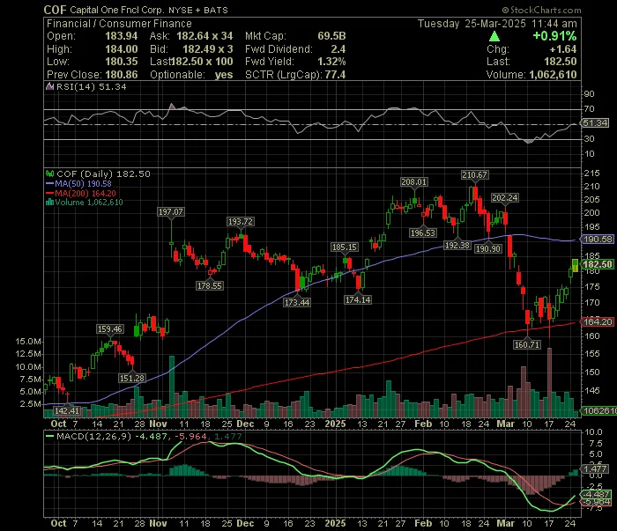The image size is (617, 531).
Task: Click the Chg value +1.64
Action: pos(563,49)
